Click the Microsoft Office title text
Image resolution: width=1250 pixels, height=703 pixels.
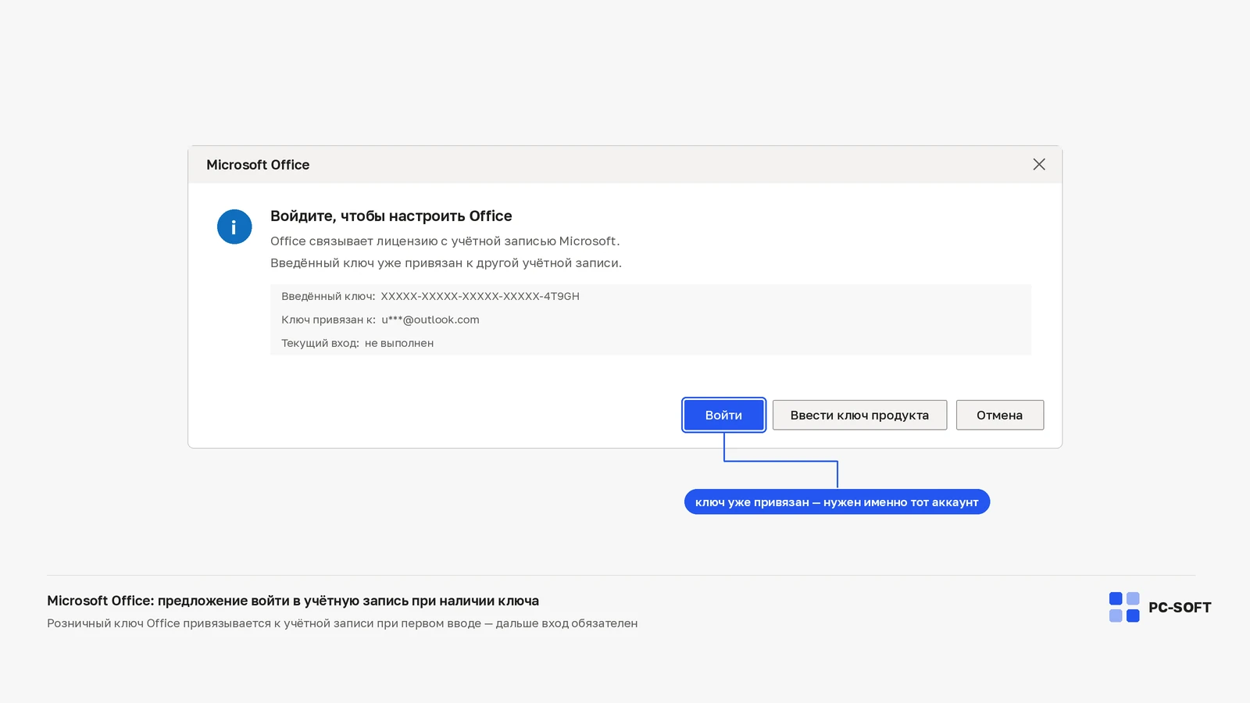point(258,165)
